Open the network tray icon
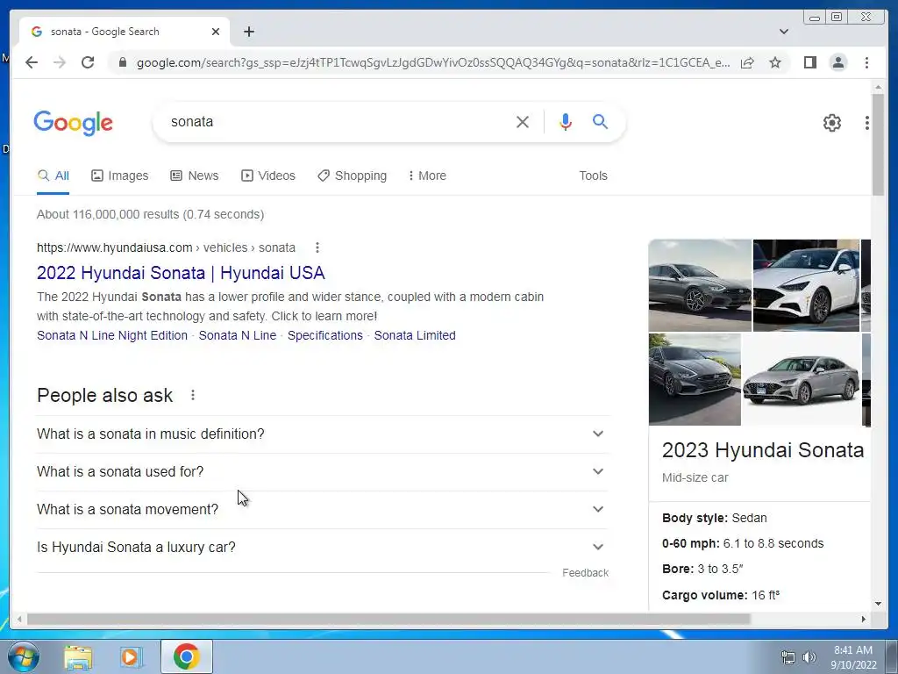The width and height of the screenshot is (898, 674). pos(788,657)
